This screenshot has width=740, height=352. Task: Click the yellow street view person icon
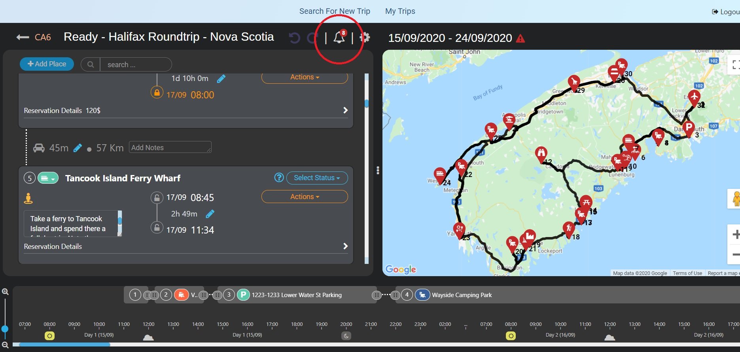(x=28, y=198)
